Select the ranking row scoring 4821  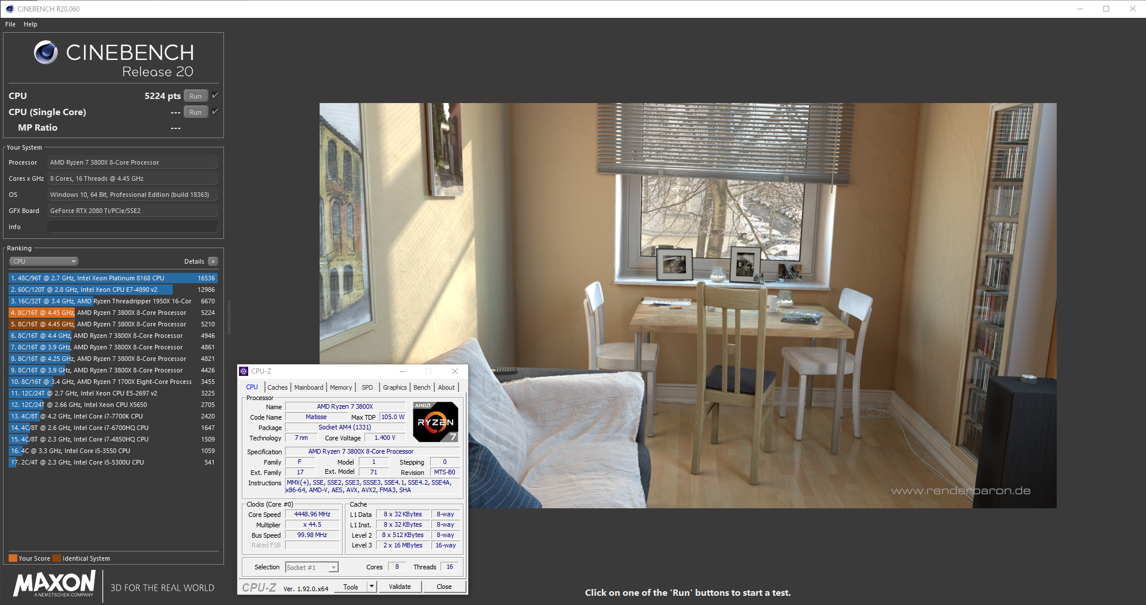click(113, 359)
